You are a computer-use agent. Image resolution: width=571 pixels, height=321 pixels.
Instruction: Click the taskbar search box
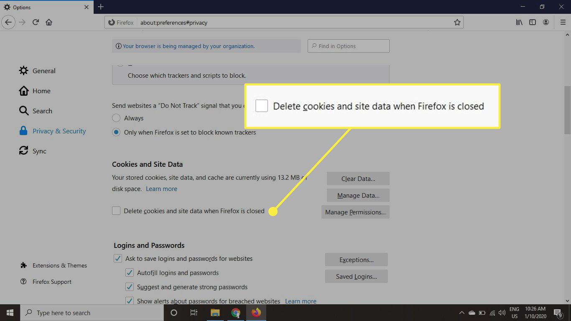click(x=92, y=313)
